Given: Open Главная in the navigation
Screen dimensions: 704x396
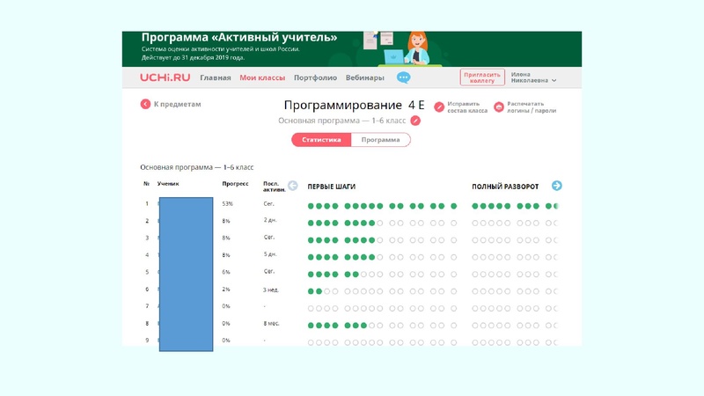Looking at the screenshot, I should (x=216, y=77).
